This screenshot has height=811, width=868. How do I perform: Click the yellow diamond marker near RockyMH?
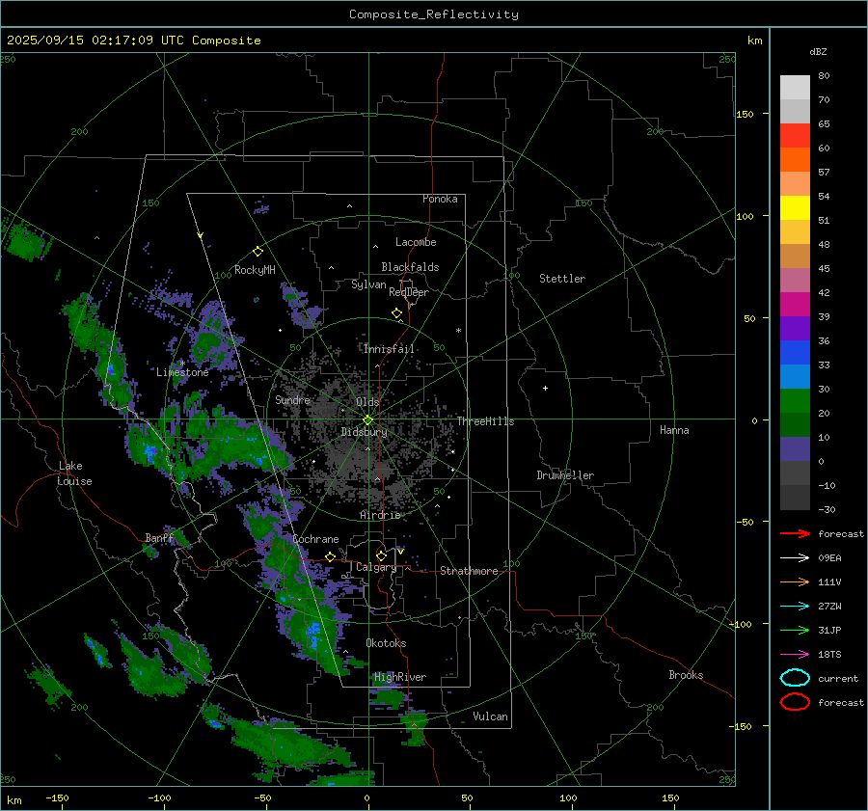[258, 252]
